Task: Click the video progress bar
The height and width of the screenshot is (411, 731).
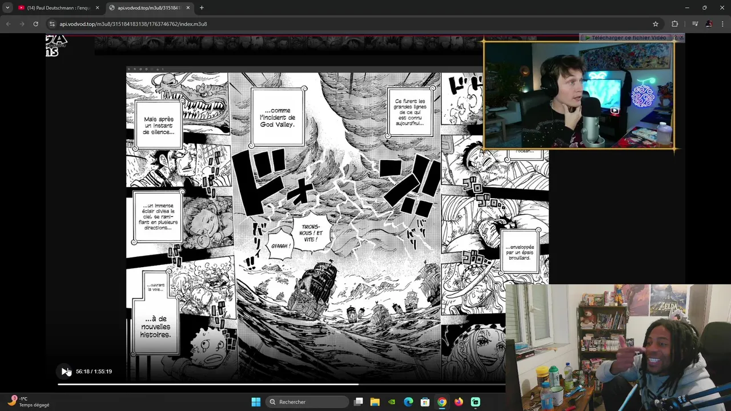Action: 281,384
